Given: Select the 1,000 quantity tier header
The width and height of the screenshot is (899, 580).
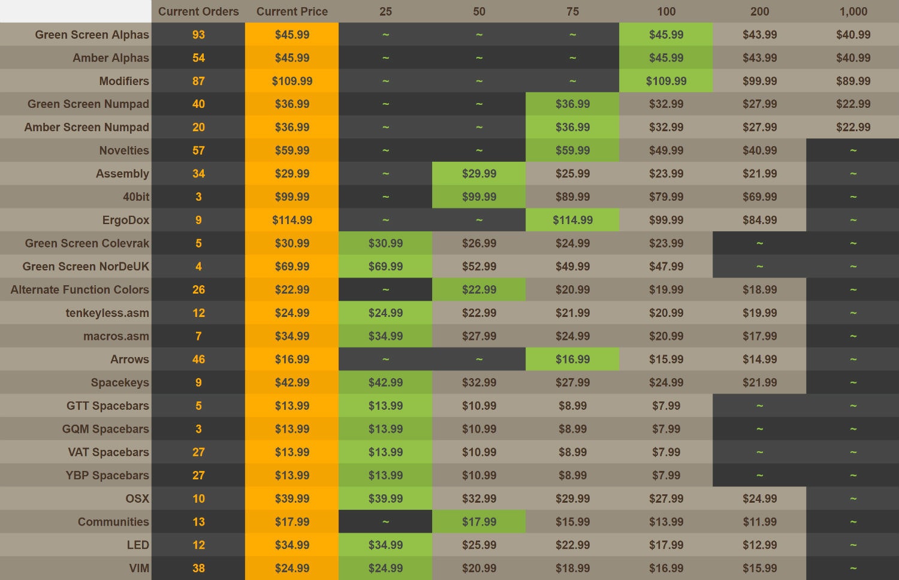Looking at the screenshot, I should coord(853,11).
